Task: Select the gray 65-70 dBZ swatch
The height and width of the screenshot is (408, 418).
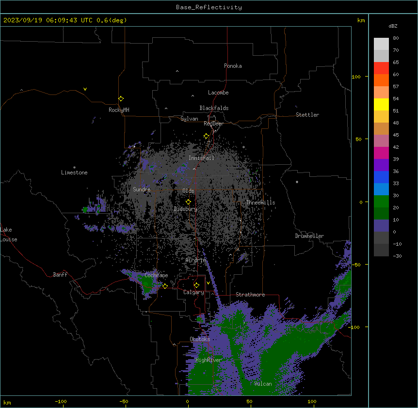Action: pyautogui.click(x=381, y=56)
